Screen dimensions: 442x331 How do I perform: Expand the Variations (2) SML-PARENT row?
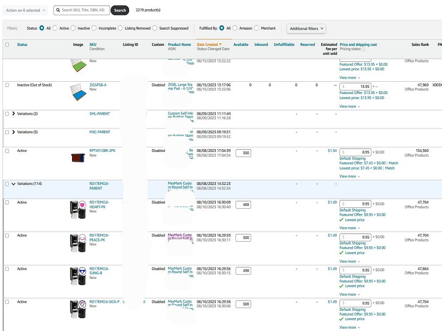click(x=13, y=114)
